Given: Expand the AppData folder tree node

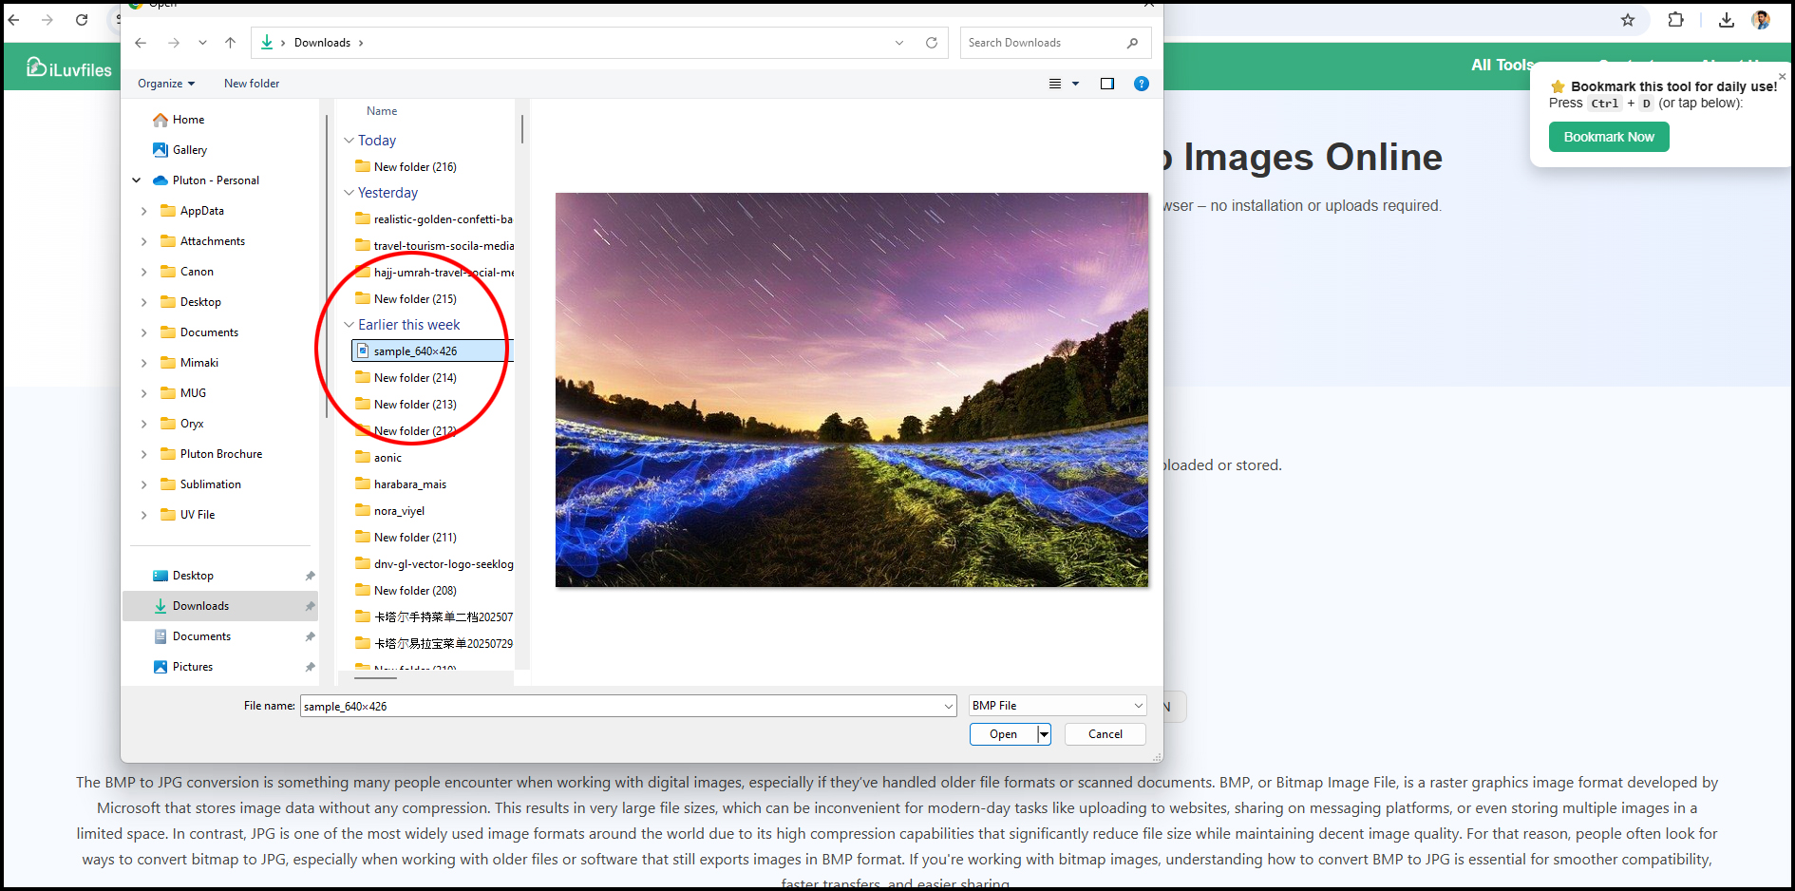Looking at the screenshot, I should coord(143,211).
